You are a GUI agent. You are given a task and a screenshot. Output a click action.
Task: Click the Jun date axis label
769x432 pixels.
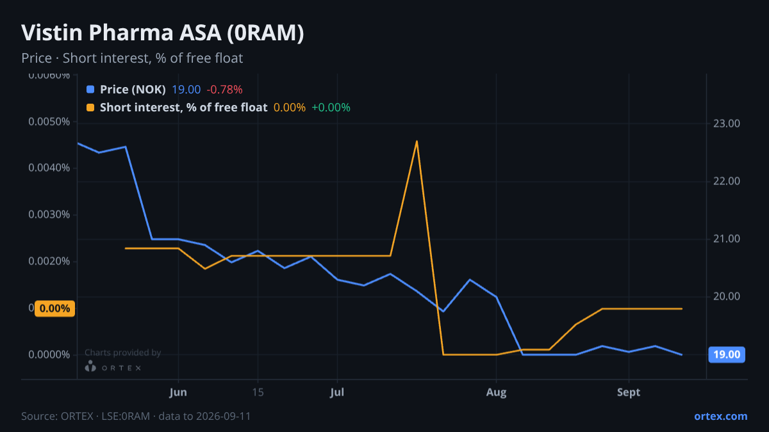(x=178, y=392)
